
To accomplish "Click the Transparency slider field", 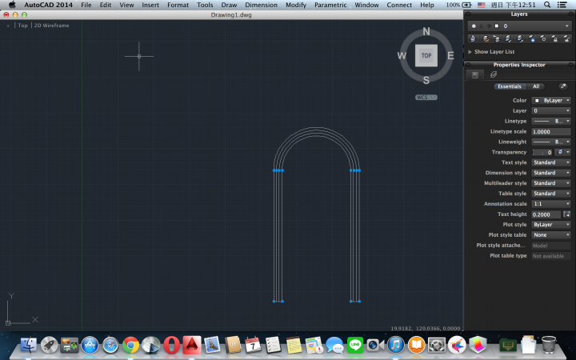I will (542, 152).
